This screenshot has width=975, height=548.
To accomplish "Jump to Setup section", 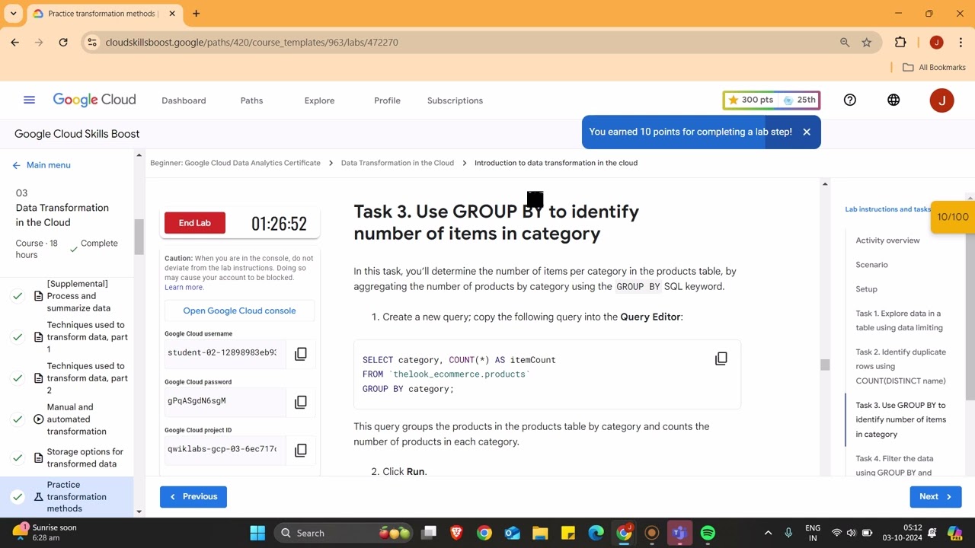I will 866,289.
